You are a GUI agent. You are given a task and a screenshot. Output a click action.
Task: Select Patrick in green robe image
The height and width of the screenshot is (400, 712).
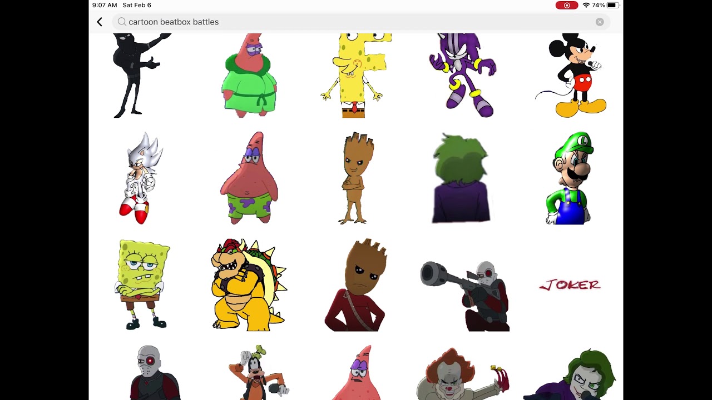(249, 75)
